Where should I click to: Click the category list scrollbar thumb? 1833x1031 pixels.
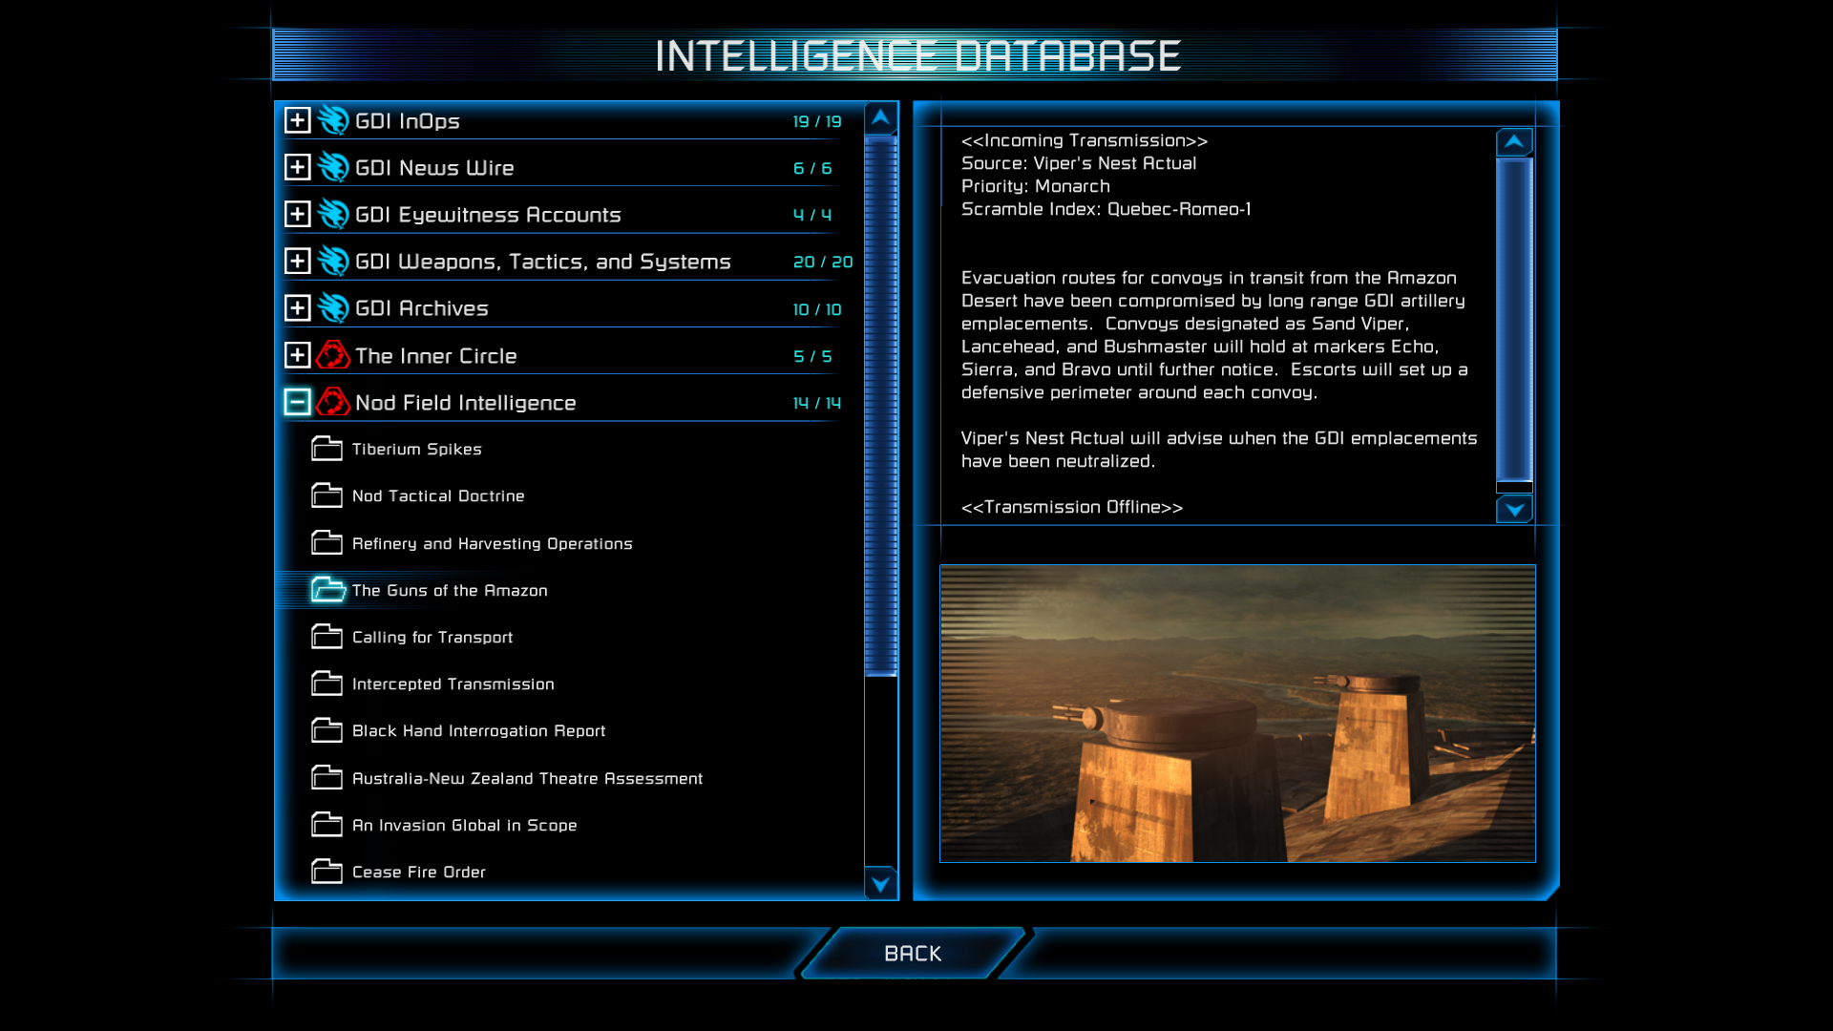tap(880, 406)
